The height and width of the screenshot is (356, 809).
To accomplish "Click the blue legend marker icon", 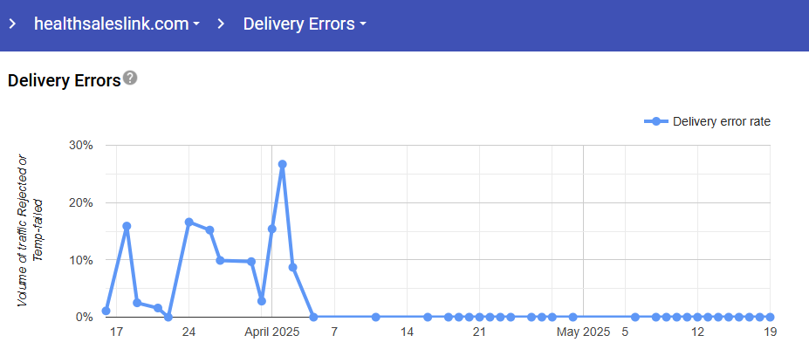I will pos(656,121).
